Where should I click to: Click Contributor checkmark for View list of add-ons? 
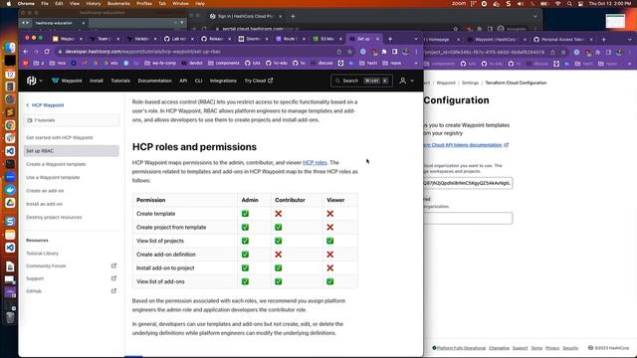279,281
